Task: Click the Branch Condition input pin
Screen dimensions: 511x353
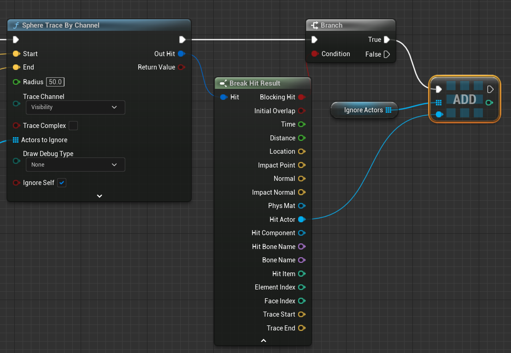Action: coord(315,54)
